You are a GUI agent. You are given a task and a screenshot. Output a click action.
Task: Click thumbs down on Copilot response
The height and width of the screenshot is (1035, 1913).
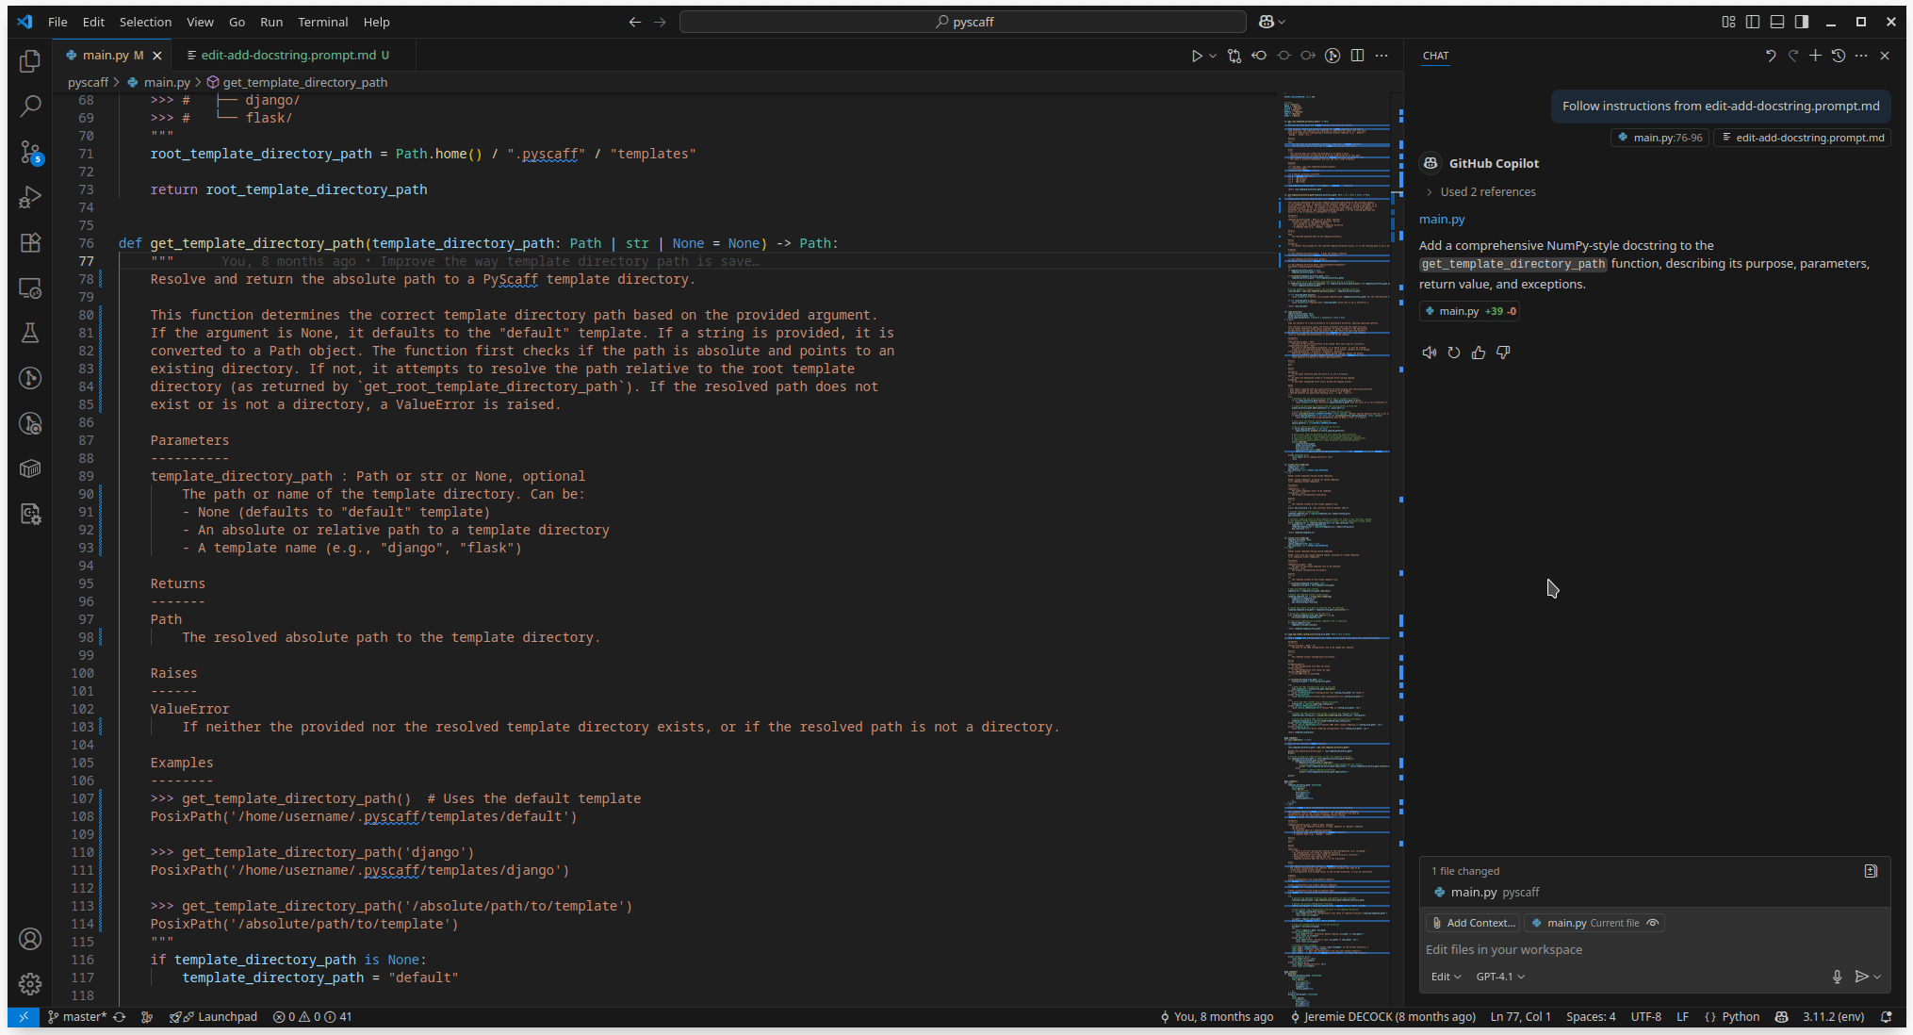tap(1503, 353)
